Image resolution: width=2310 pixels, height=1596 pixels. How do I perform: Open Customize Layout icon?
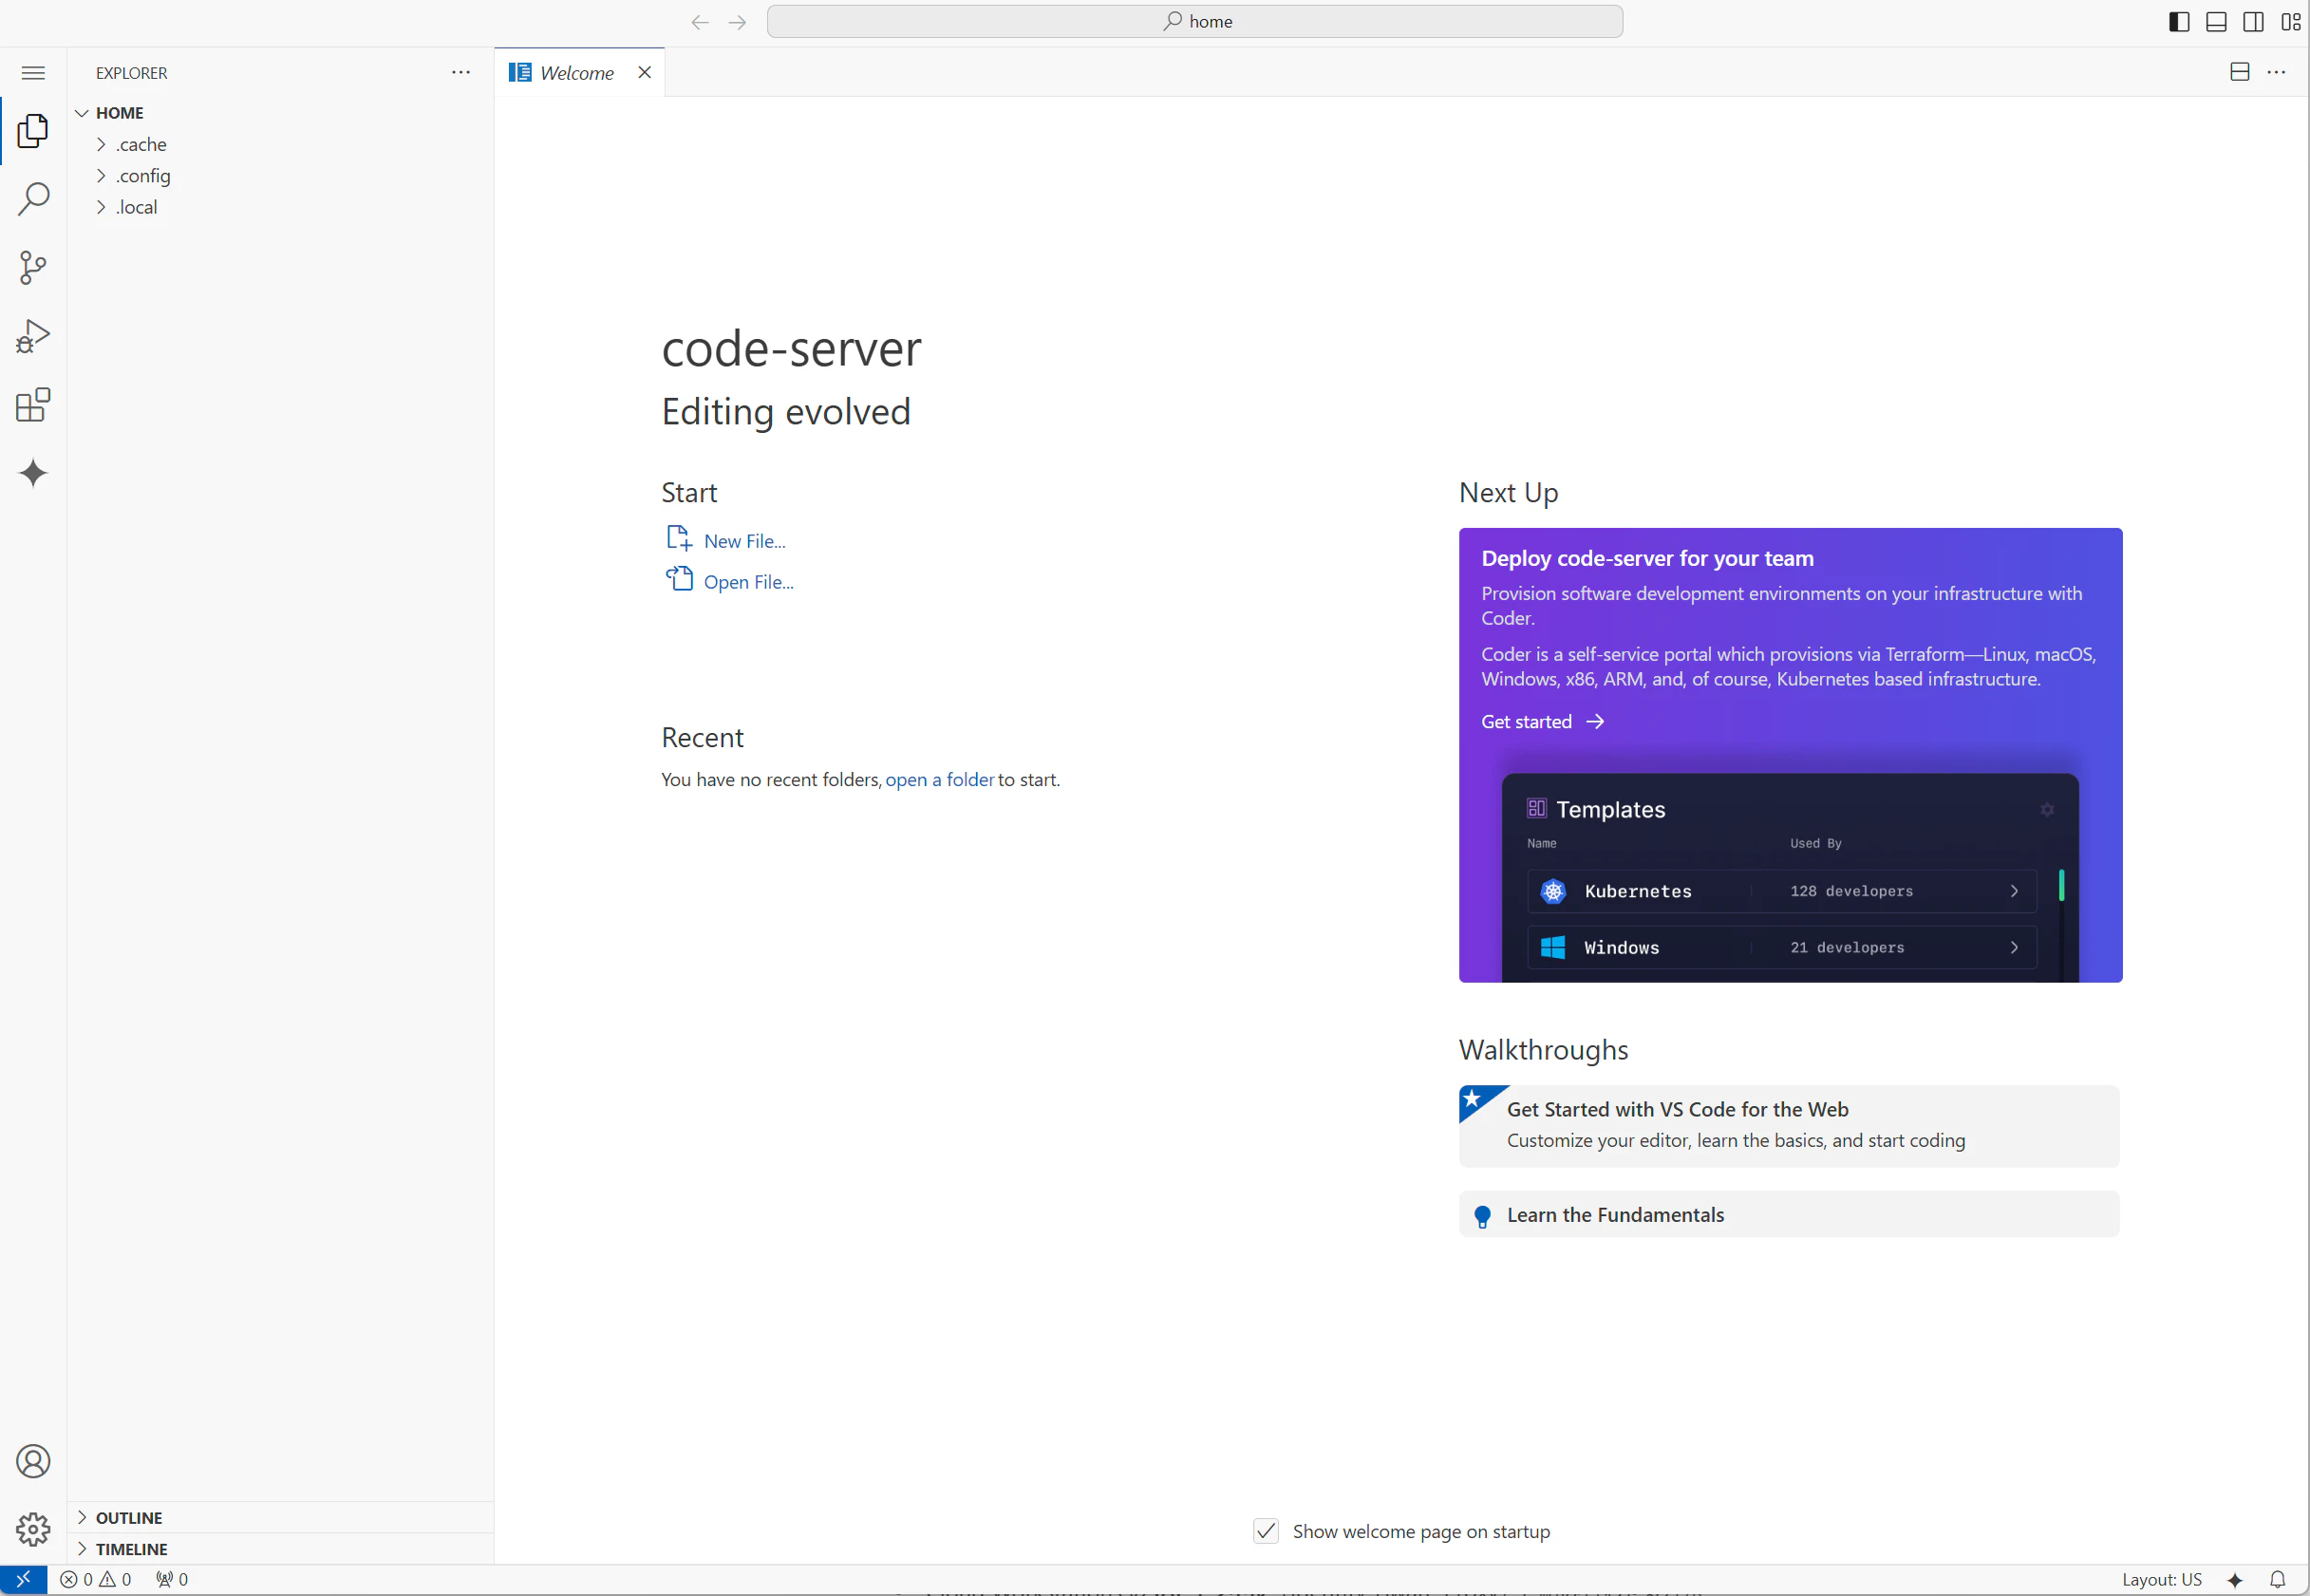click(x=2290, y=22)
